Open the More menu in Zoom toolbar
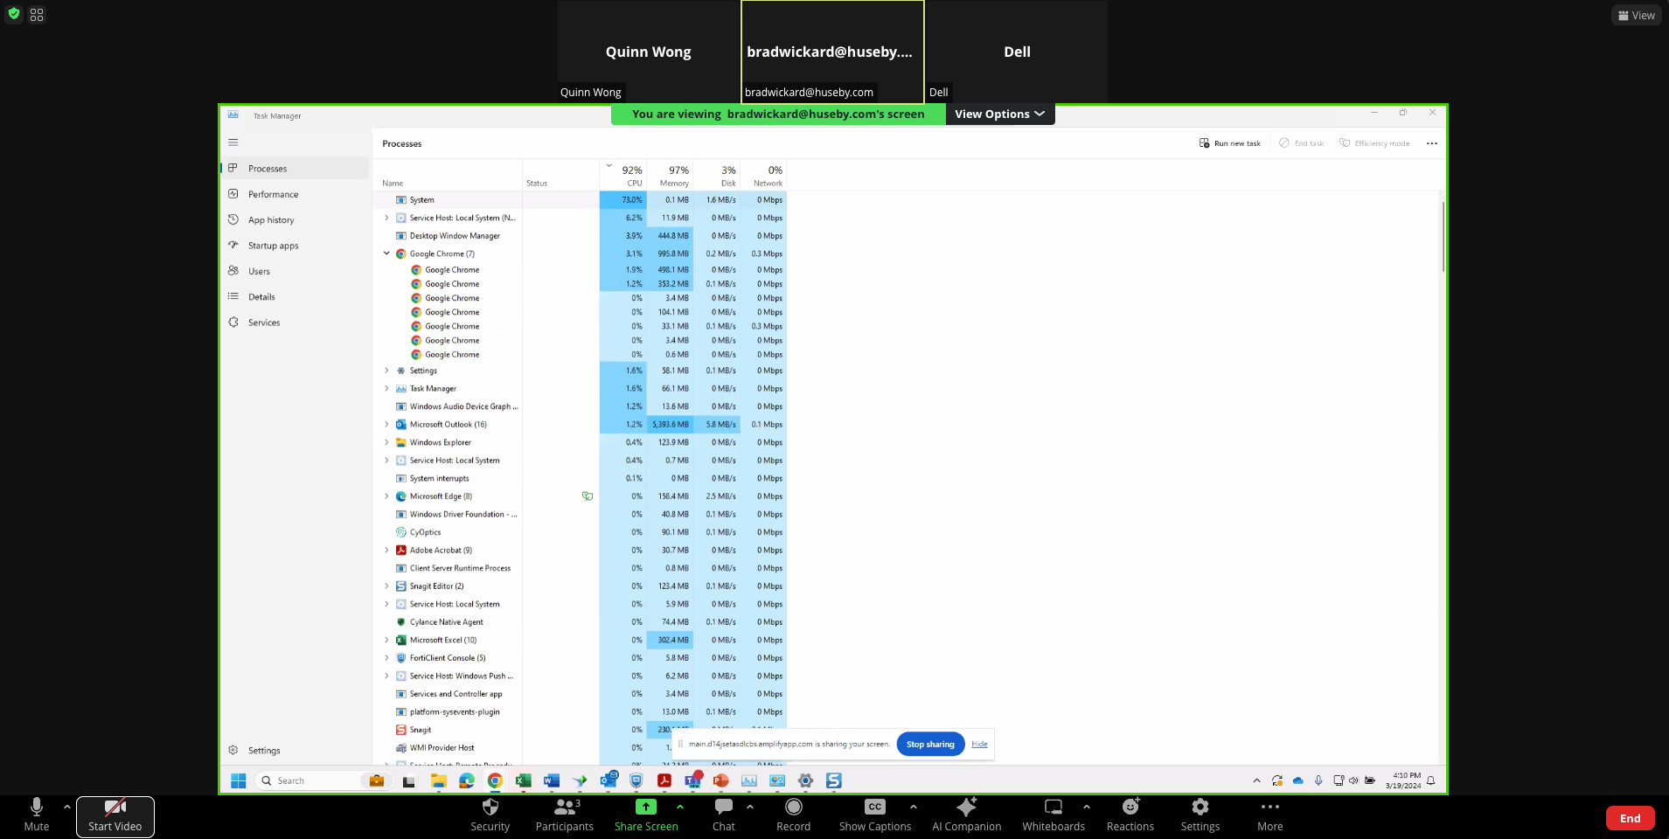The image size is (1669, 839). click(x=1270, y=815)
